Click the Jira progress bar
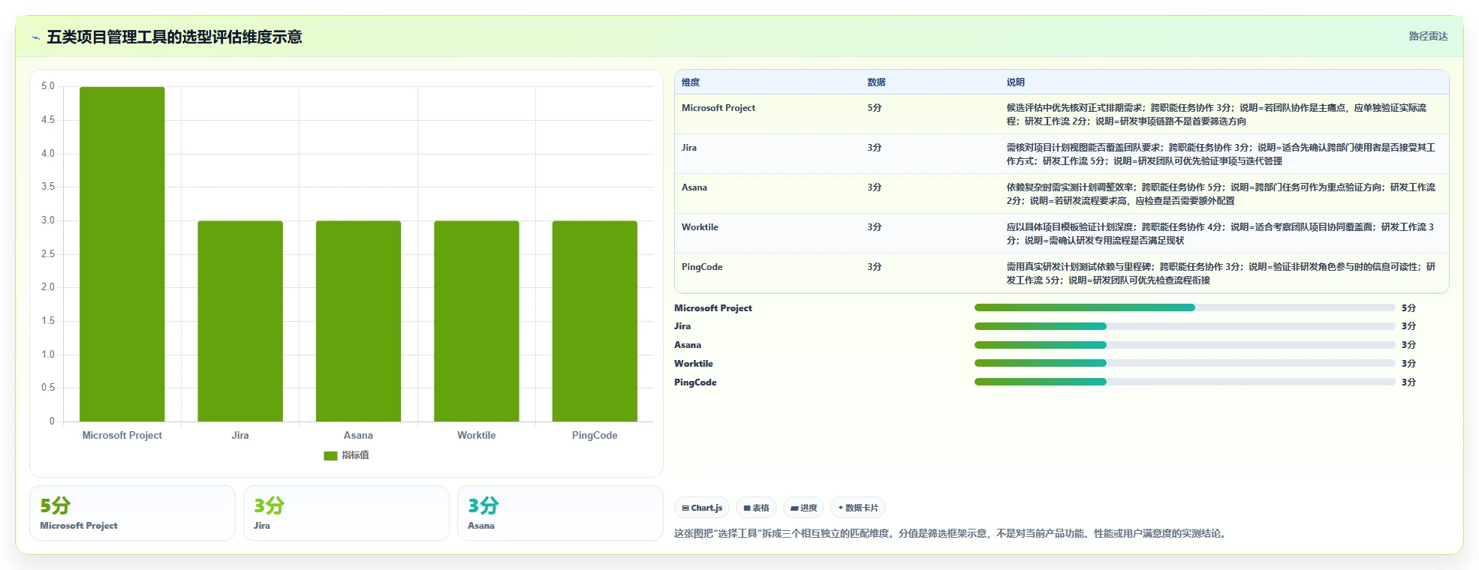 coord(1185,326)
